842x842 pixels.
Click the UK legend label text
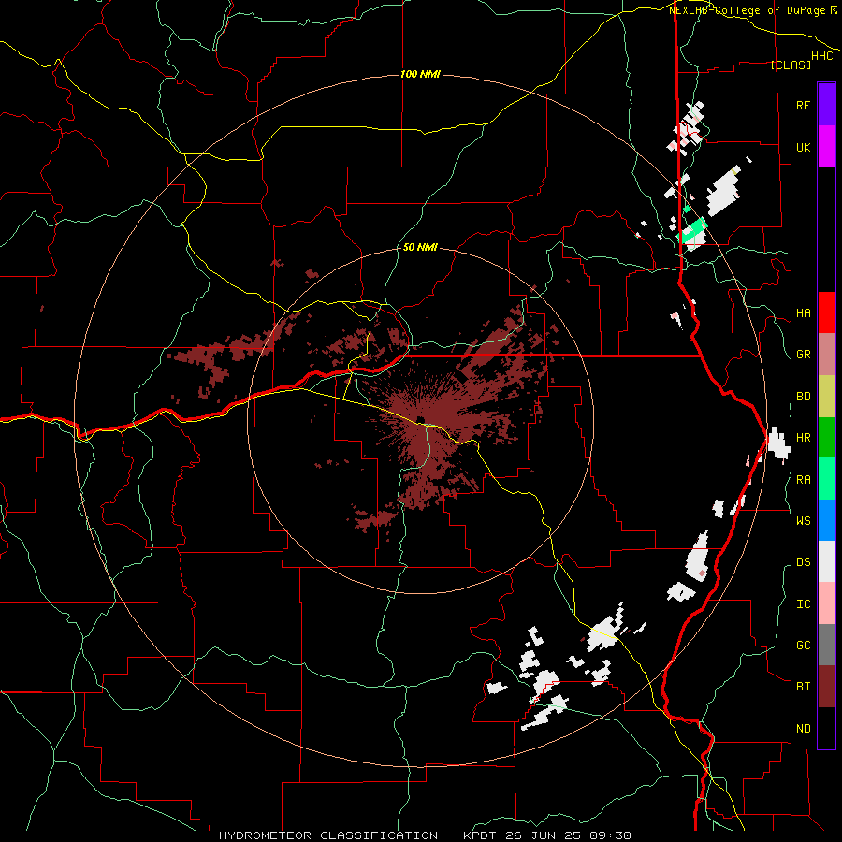tap(803, 147)
